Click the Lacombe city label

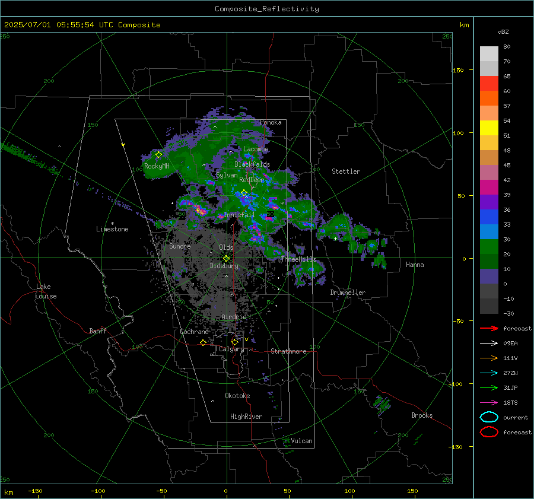(256, 149)
